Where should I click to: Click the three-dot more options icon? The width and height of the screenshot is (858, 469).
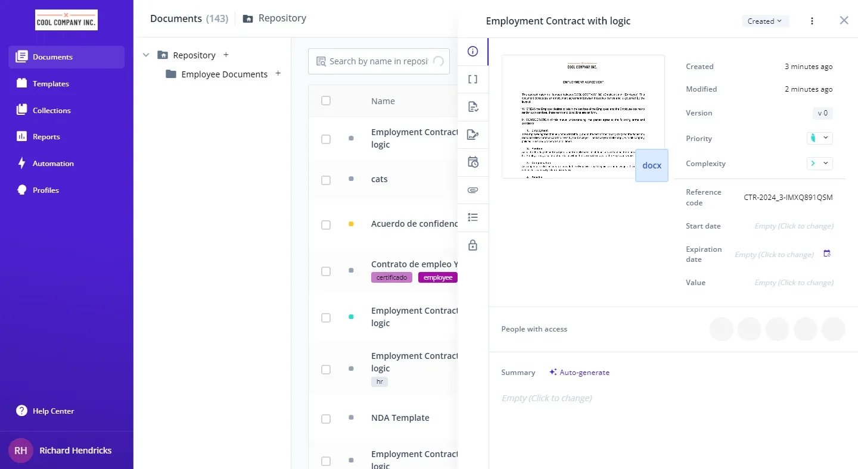pyautogui.click(x=812, y=21)
